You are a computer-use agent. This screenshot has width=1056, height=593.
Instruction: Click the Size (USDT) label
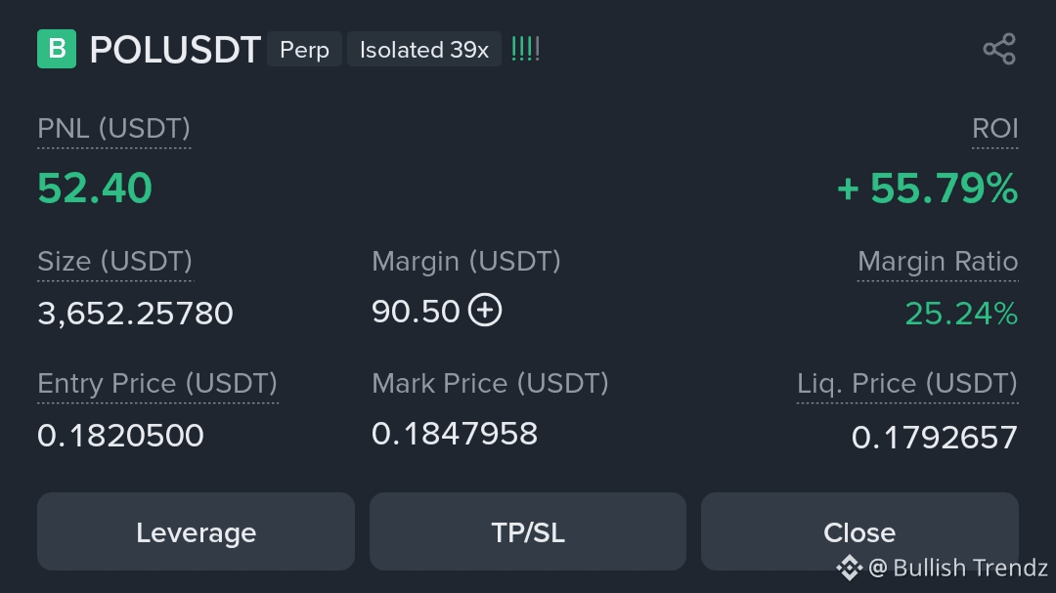(x=114, y=261)
